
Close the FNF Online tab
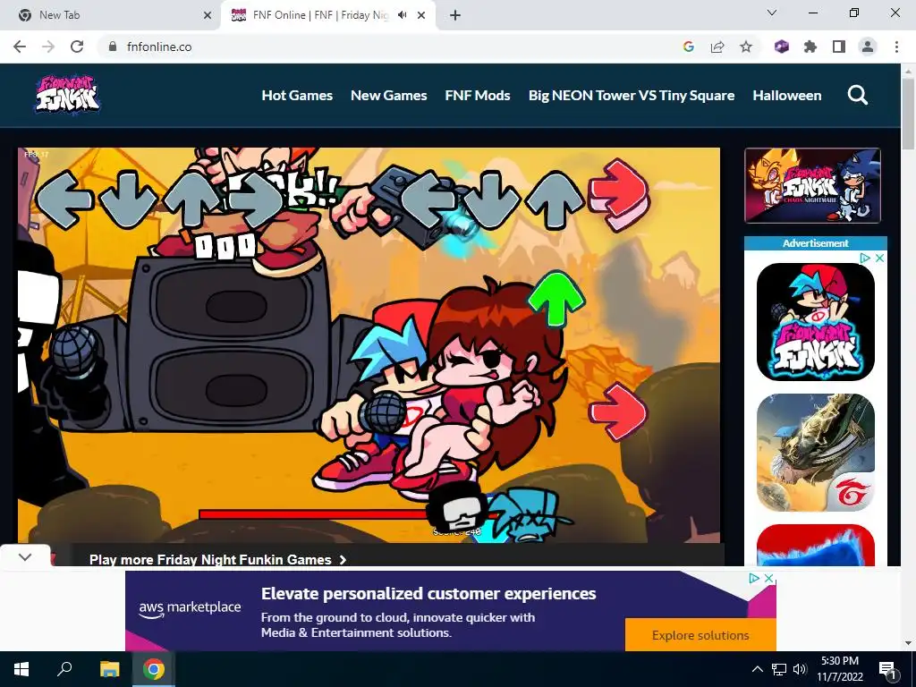[421, 15]
